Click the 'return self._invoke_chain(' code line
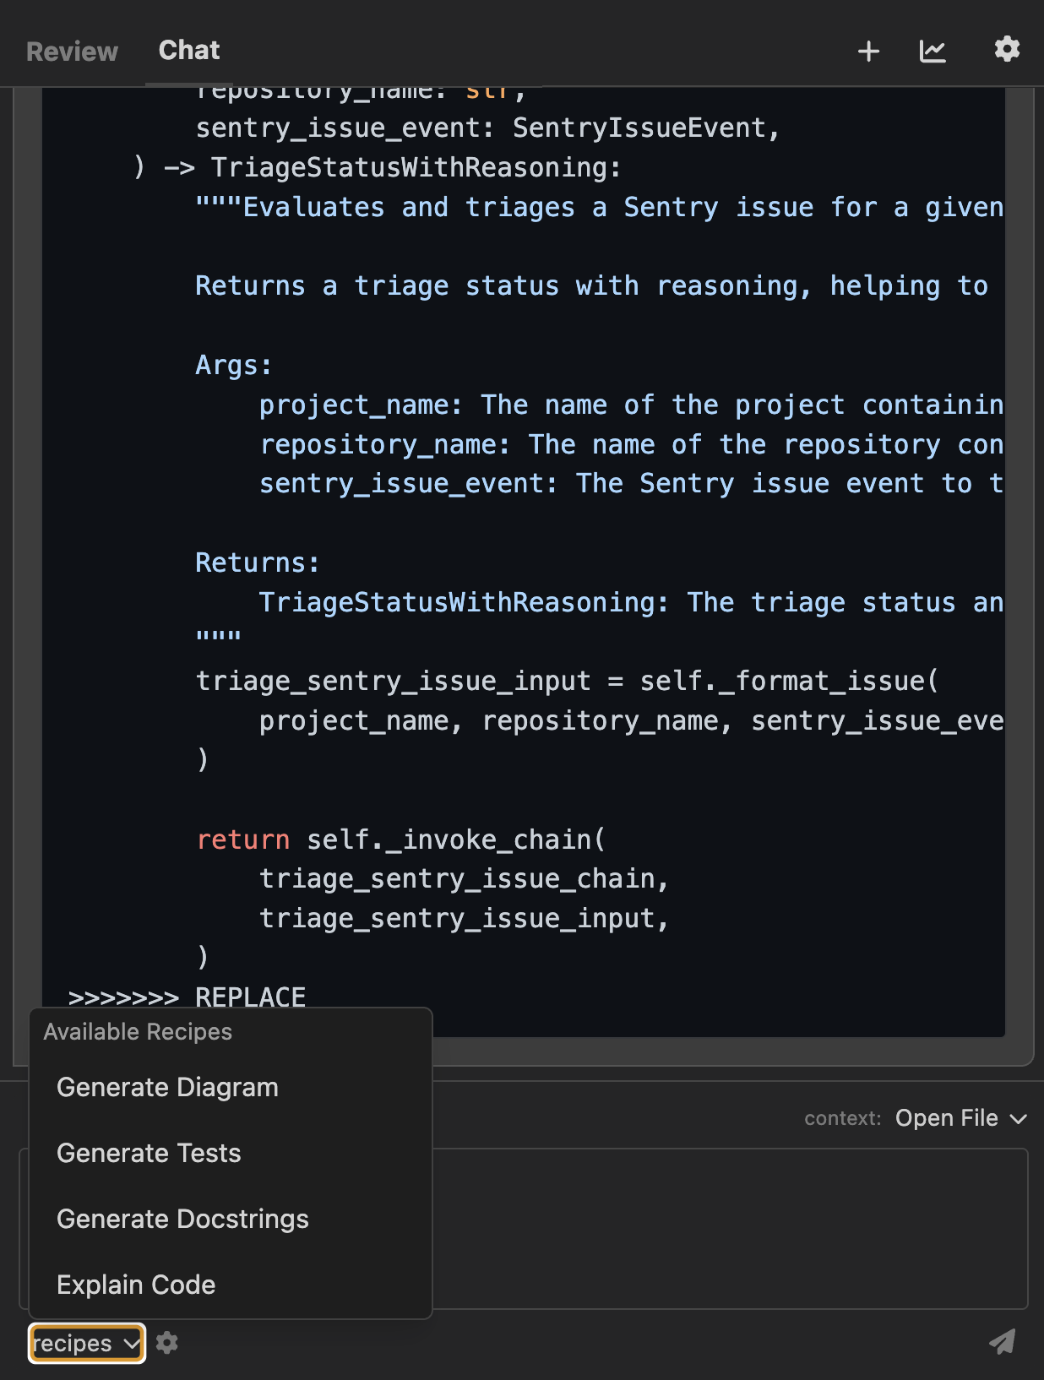 400,839
